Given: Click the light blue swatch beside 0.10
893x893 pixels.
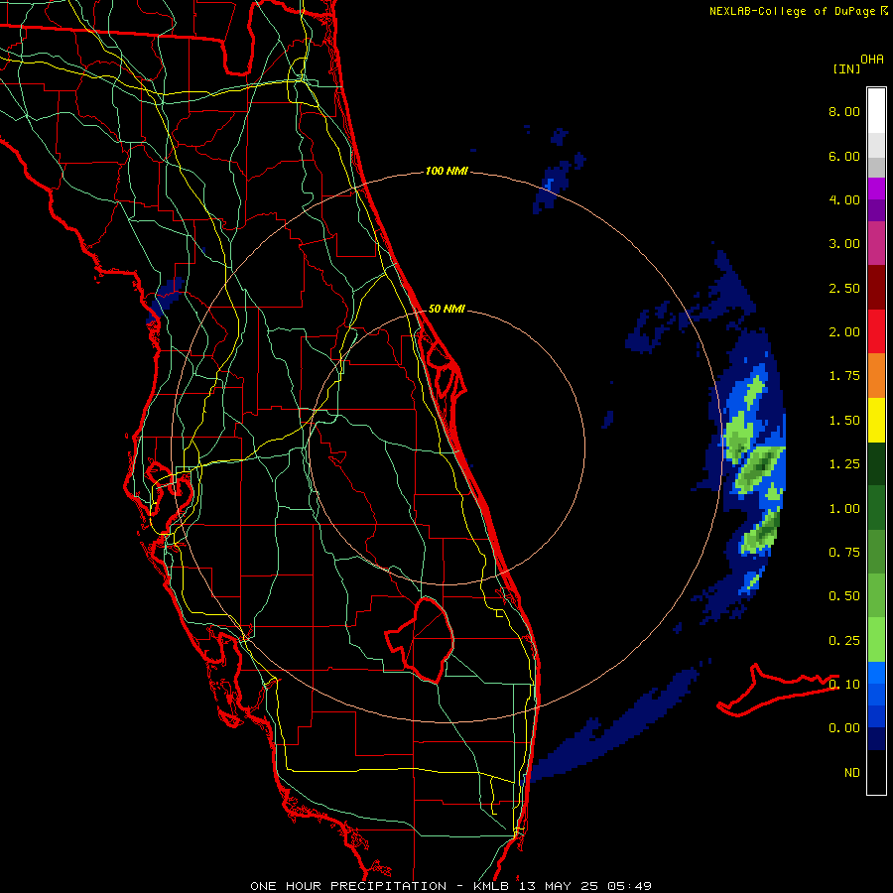Looking at the screenshot, I should [x=876, y=673].
